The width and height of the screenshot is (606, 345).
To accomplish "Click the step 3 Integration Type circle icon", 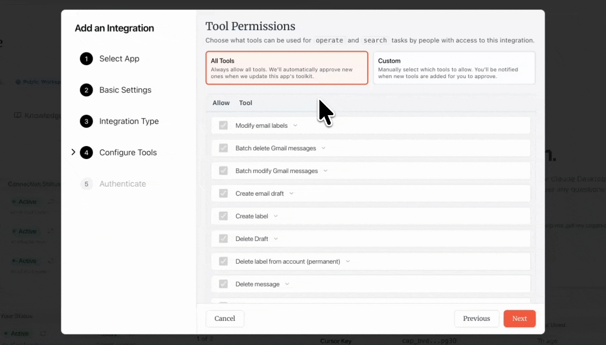I will click(x=86, y=121).
